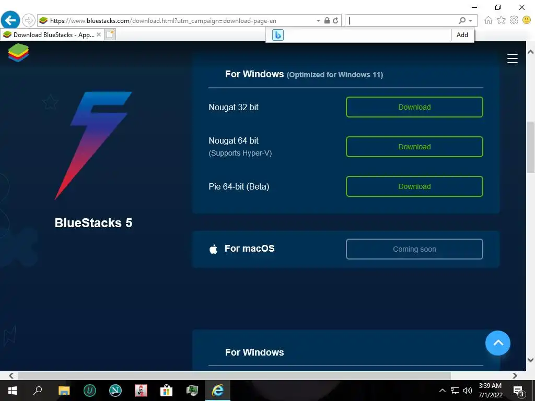Image resolution: width=535 pixels, height=401 pixels.
Task: Open the circular N app in taskbar
Action: [115, 391]
